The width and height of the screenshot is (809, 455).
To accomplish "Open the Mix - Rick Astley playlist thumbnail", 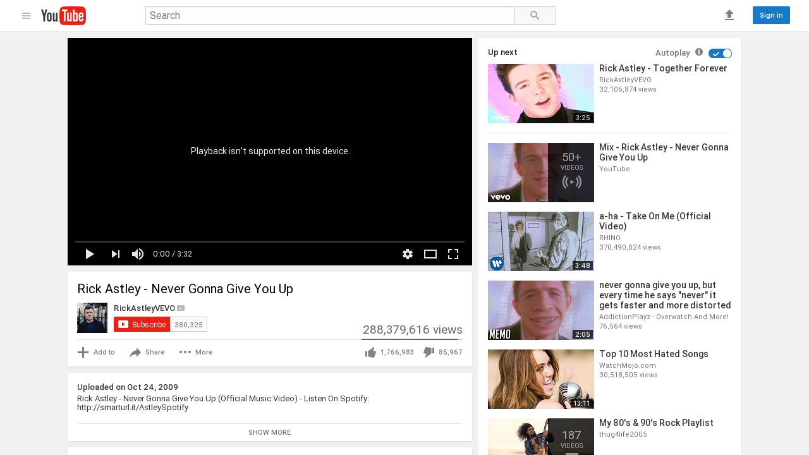I will click(x=541, y=173).
